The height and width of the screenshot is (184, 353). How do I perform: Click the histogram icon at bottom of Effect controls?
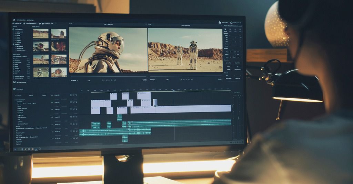coord(14,82)
